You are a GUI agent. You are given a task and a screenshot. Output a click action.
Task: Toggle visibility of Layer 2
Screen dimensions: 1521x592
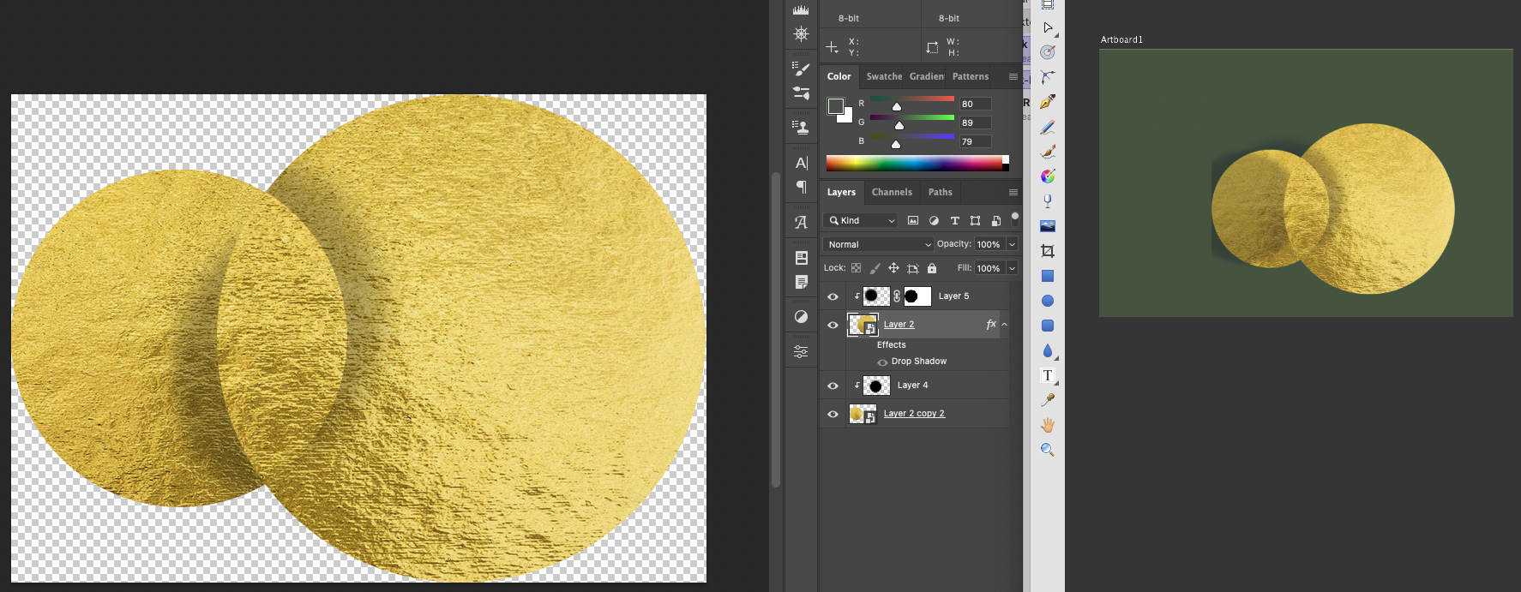833,325
